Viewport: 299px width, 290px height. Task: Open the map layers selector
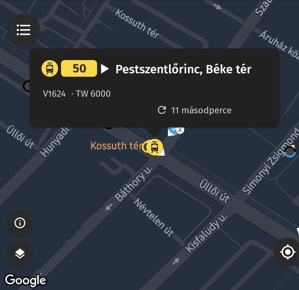(x=20, y=254)
